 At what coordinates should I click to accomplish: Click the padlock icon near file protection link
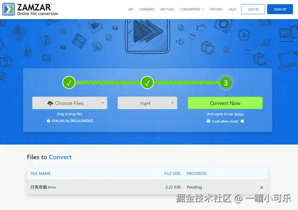49,121
